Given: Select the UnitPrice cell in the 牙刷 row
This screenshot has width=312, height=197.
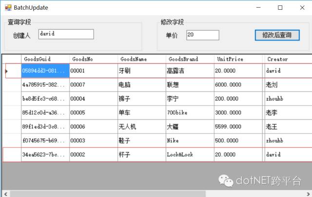Looking at the screenshot, I should point(238,71).
